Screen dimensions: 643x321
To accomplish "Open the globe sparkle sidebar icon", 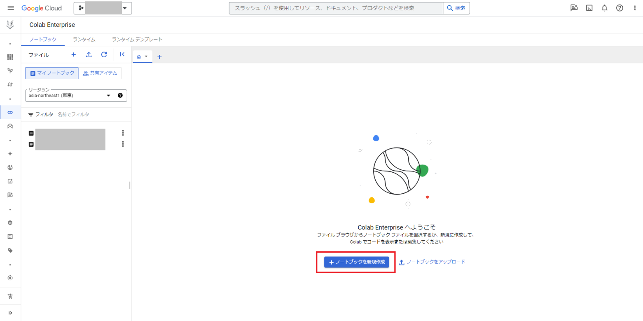I will coord(10,167).
